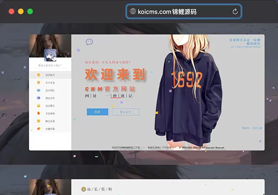The width and height of the screenshot is (278, 195).
Task: Click the reload icon in address bar
Action: [235, 12]
